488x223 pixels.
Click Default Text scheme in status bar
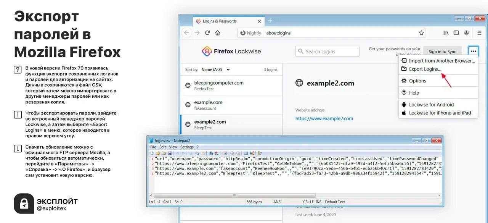335,202
